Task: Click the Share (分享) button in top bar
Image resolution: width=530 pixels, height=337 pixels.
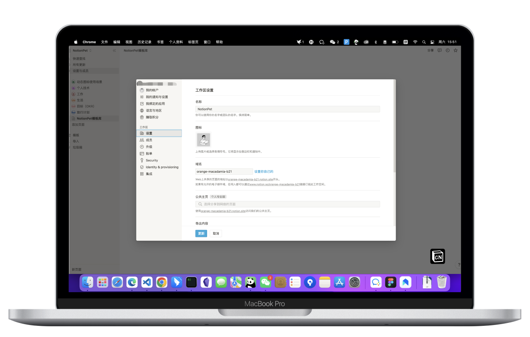Action: (430, 51)
